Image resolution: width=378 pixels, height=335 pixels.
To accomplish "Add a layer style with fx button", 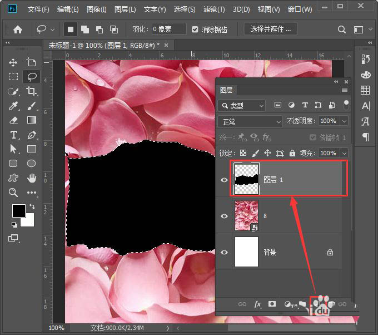I will point(257,304).
